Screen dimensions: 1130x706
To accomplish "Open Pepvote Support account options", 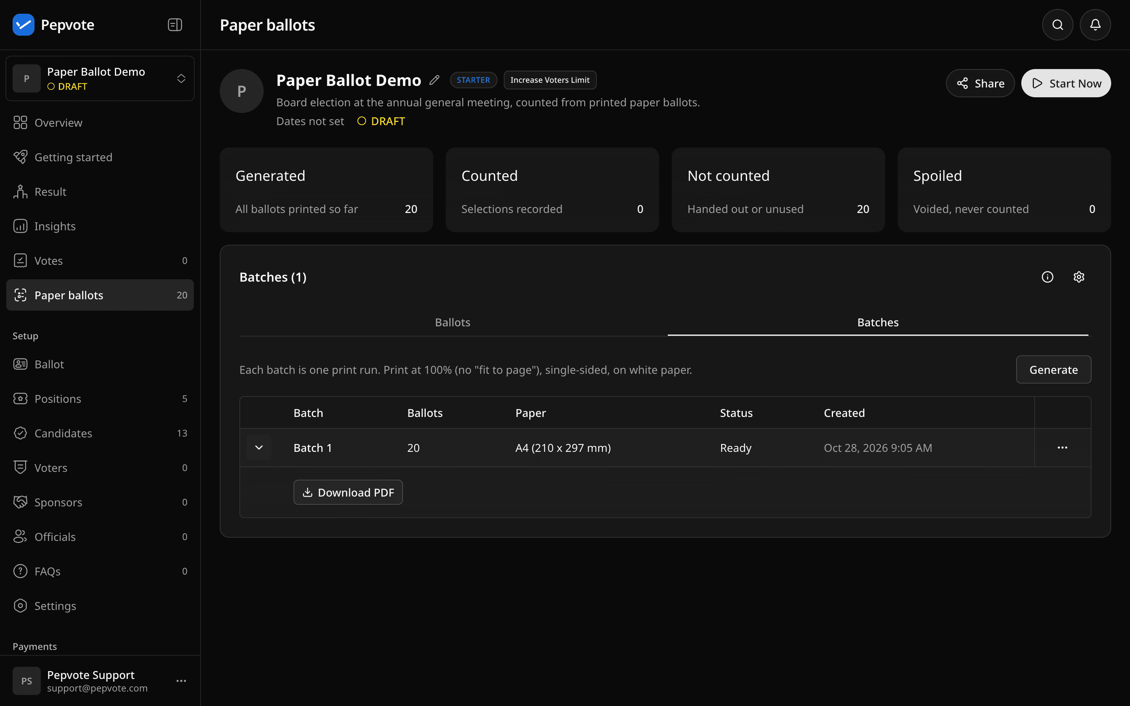I will pos(181,681).
